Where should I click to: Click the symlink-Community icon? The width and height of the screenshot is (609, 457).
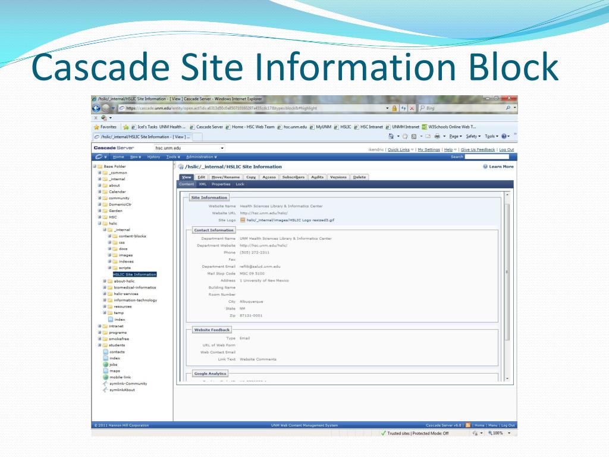105,383
